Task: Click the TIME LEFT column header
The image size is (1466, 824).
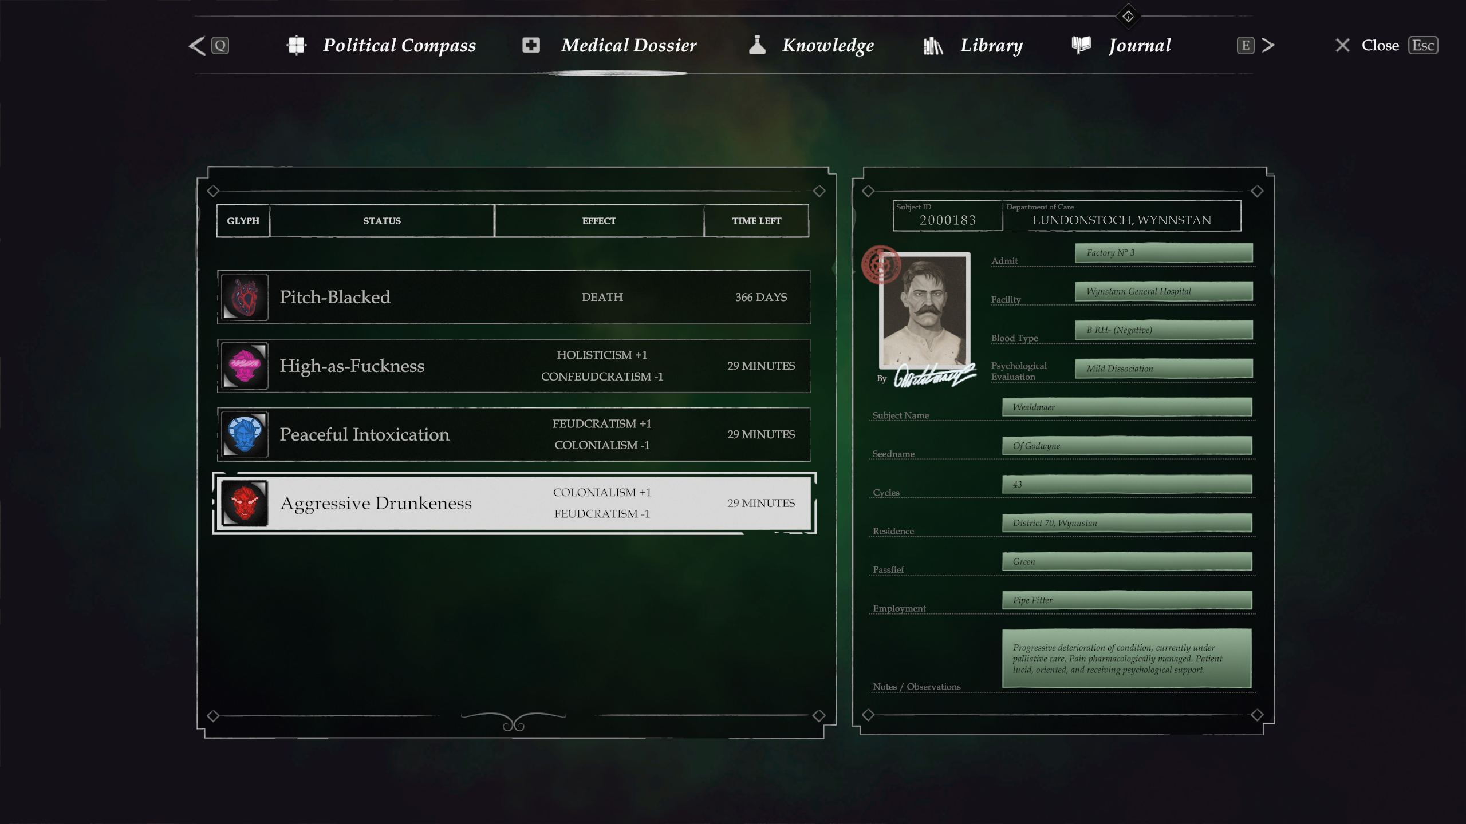Action: click(756, 221)
